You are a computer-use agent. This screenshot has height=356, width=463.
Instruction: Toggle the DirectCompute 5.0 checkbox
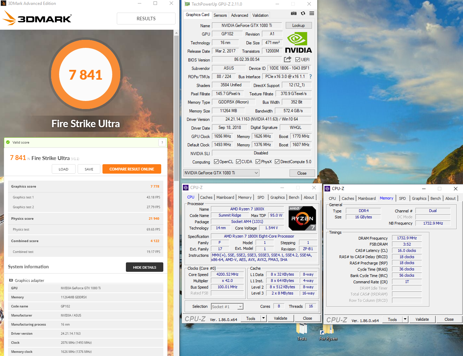(277, 162)
